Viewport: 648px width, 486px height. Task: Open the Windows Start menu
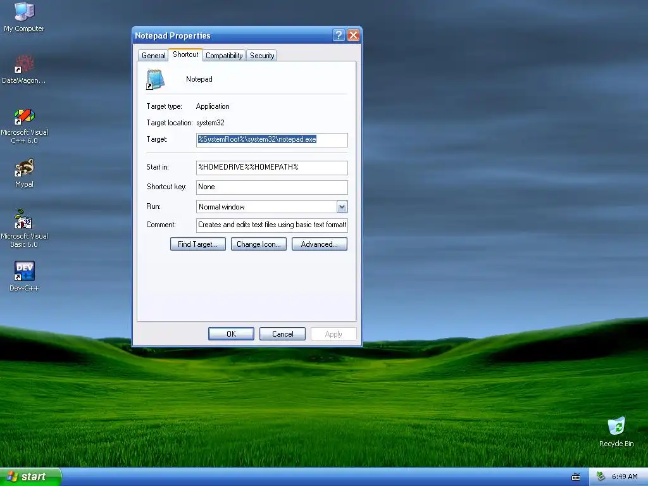pos(30,477)
